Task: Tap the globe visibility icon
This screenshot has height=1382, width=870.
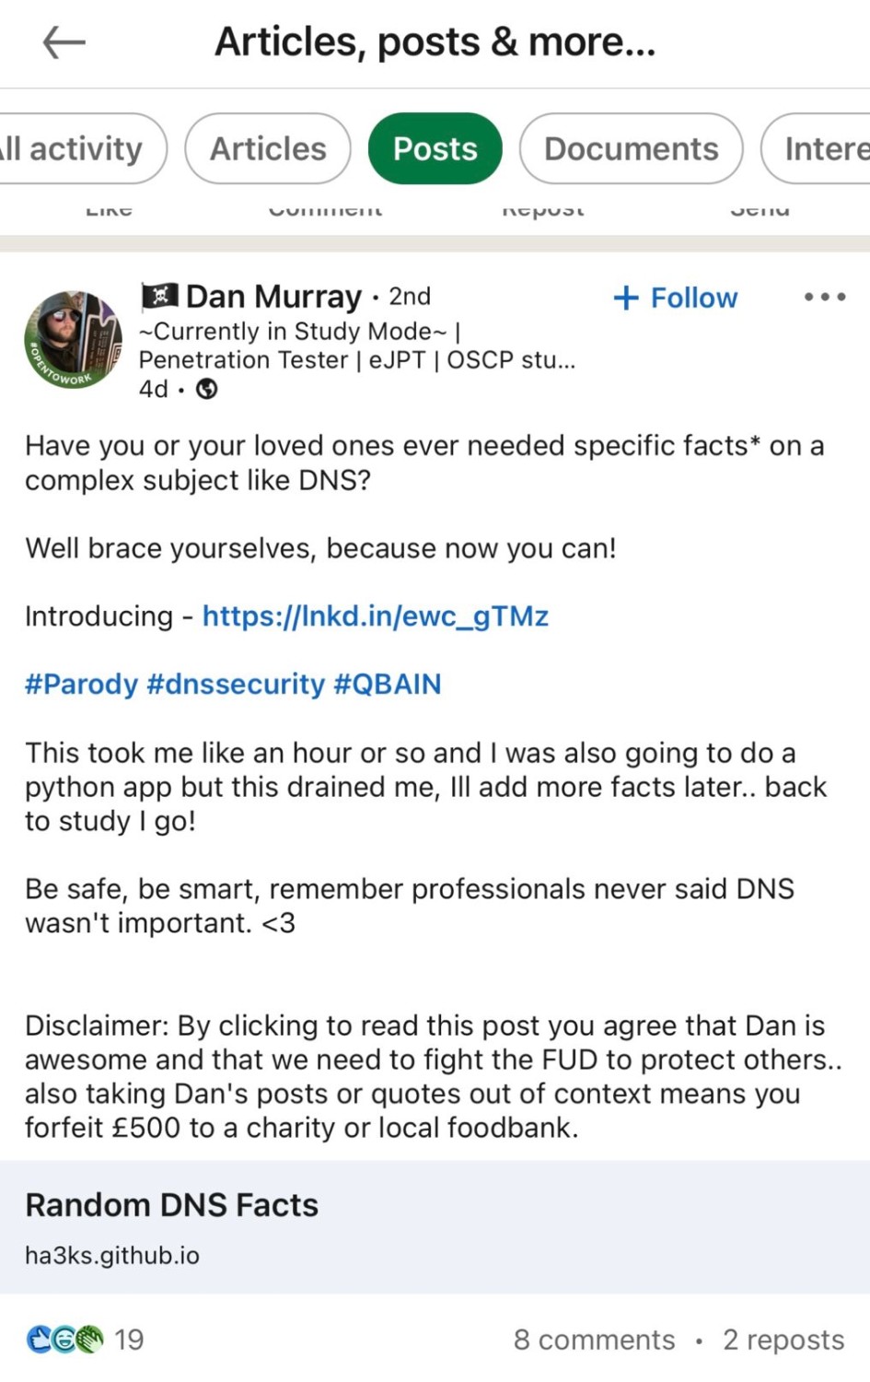Action: click(x=207, y=390)
